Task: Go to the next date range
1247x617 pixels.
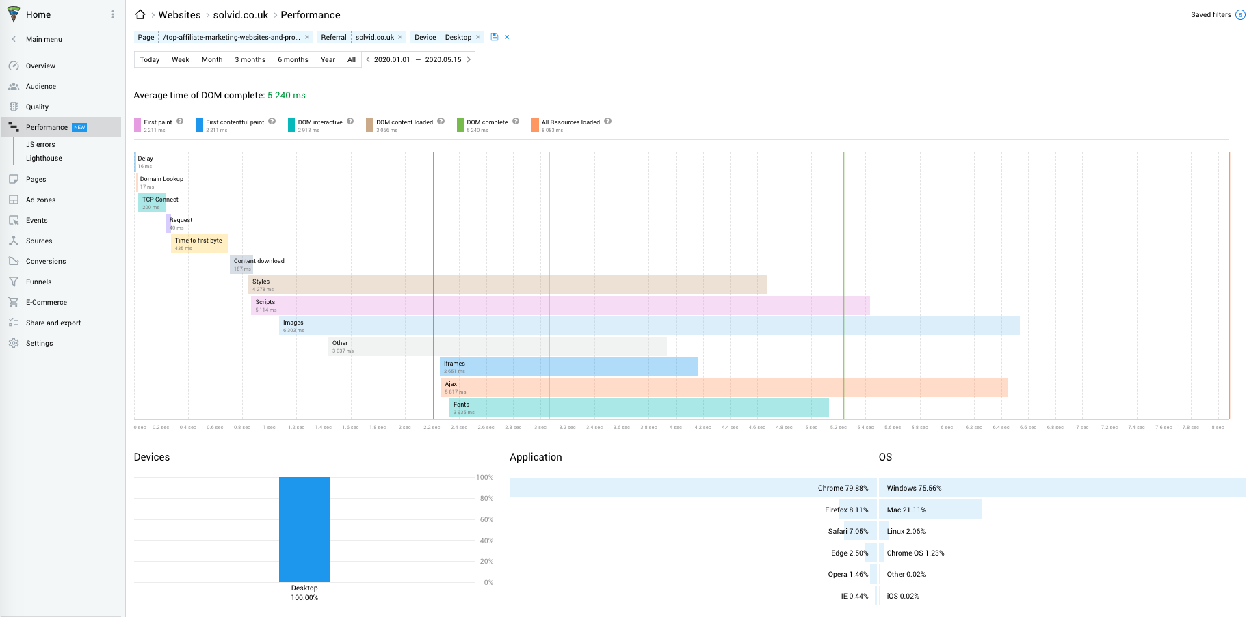Action: pos(469,59)
